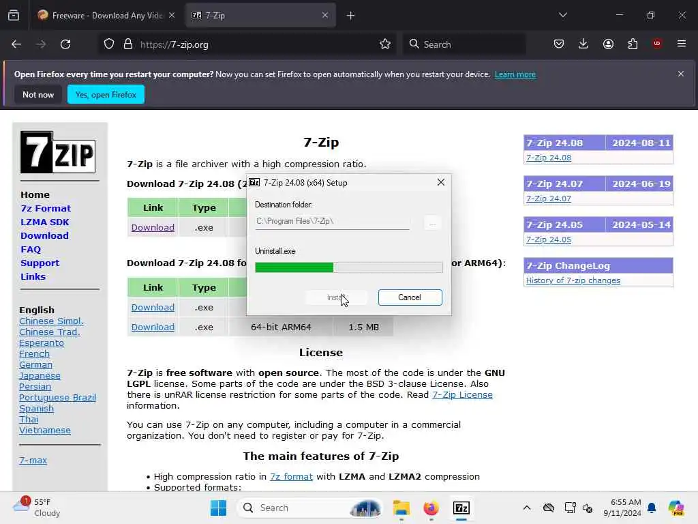
Task: Click the installation progress bar
Action: (x=349, y=267)
